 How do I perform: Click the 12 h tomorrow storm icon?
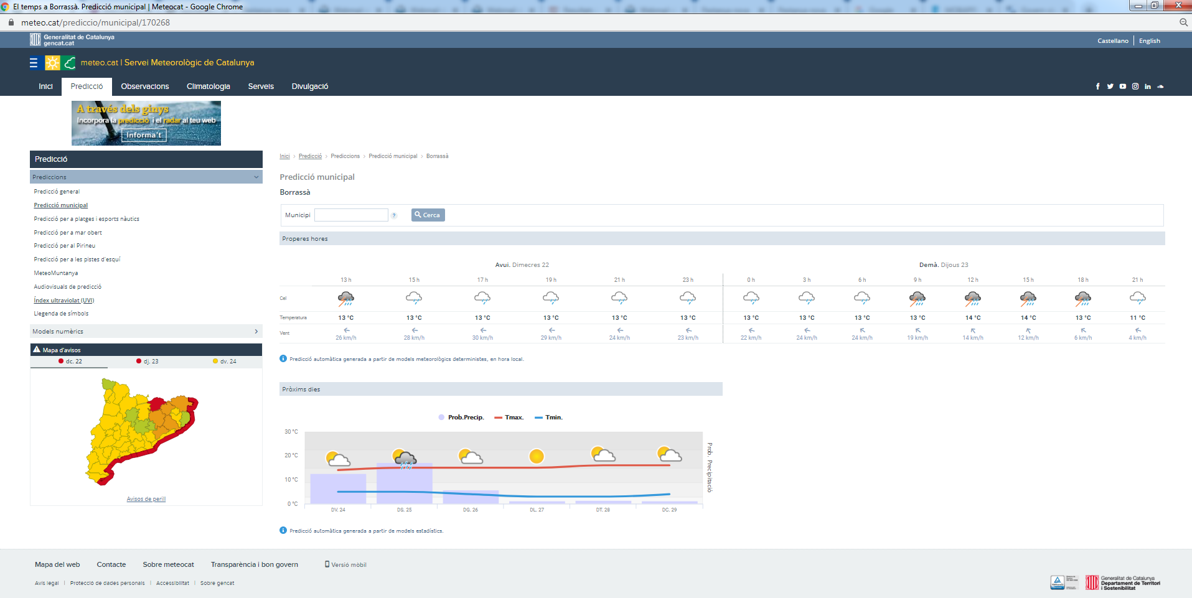click(973, 299)
